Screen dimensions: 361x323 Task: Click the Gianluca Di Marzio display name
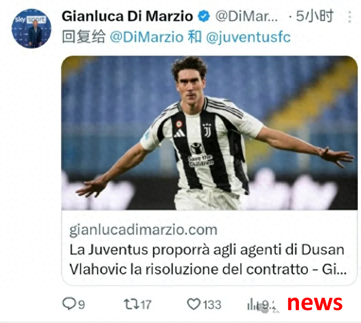[127, 16]
